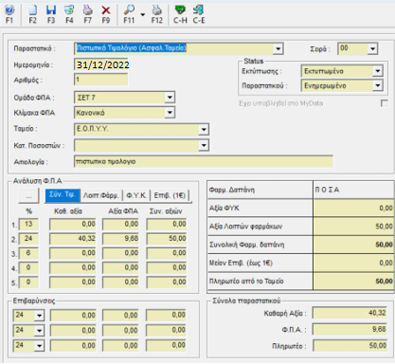
Task: Open the Κατ. Ποσοστών dropdown
Action: (204, 145)
